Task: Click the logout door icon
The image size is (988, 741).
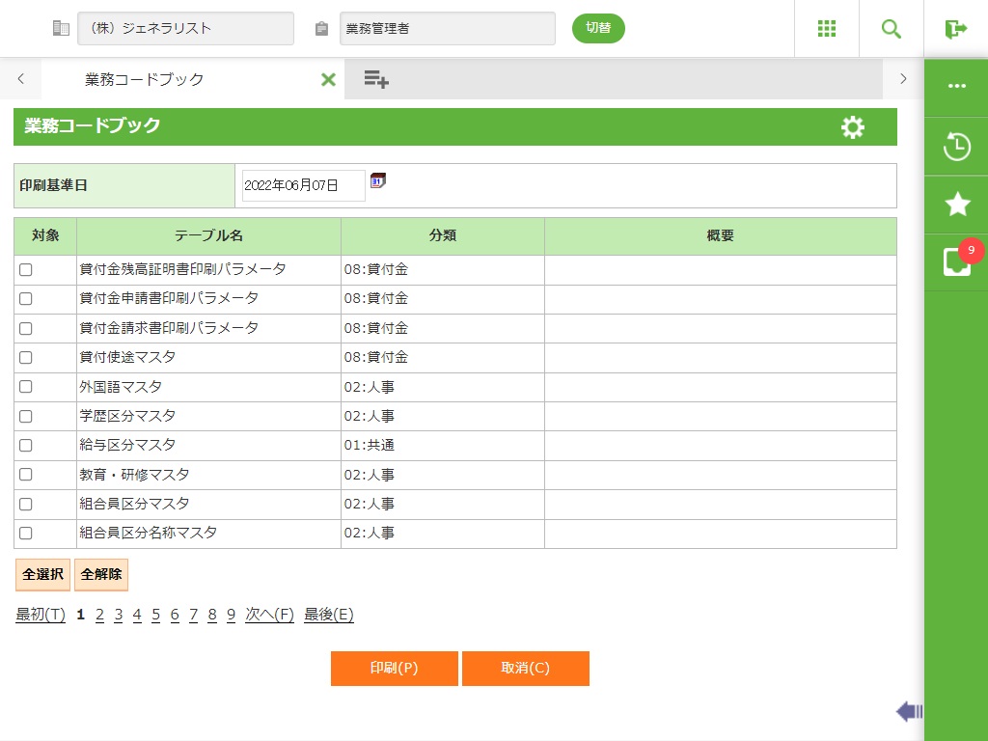Action: tap(955, 29)
